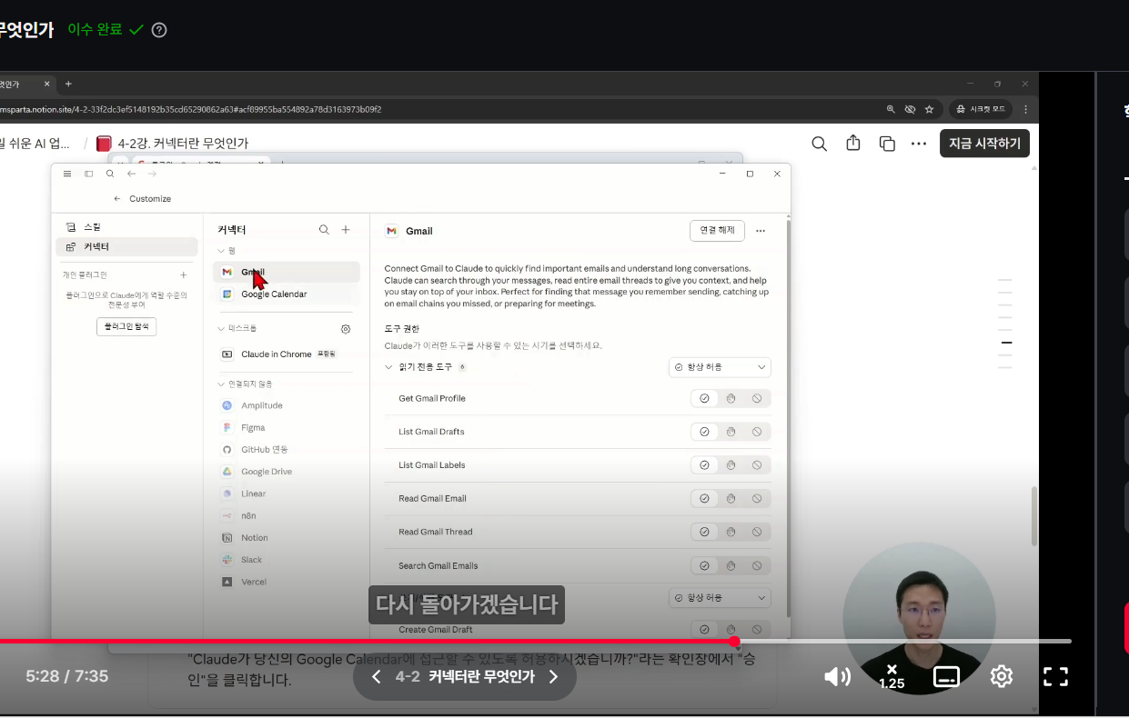Search connectors with magnifier icon in 커넥터 panel
1129x718 pixels.
point(324,230)
